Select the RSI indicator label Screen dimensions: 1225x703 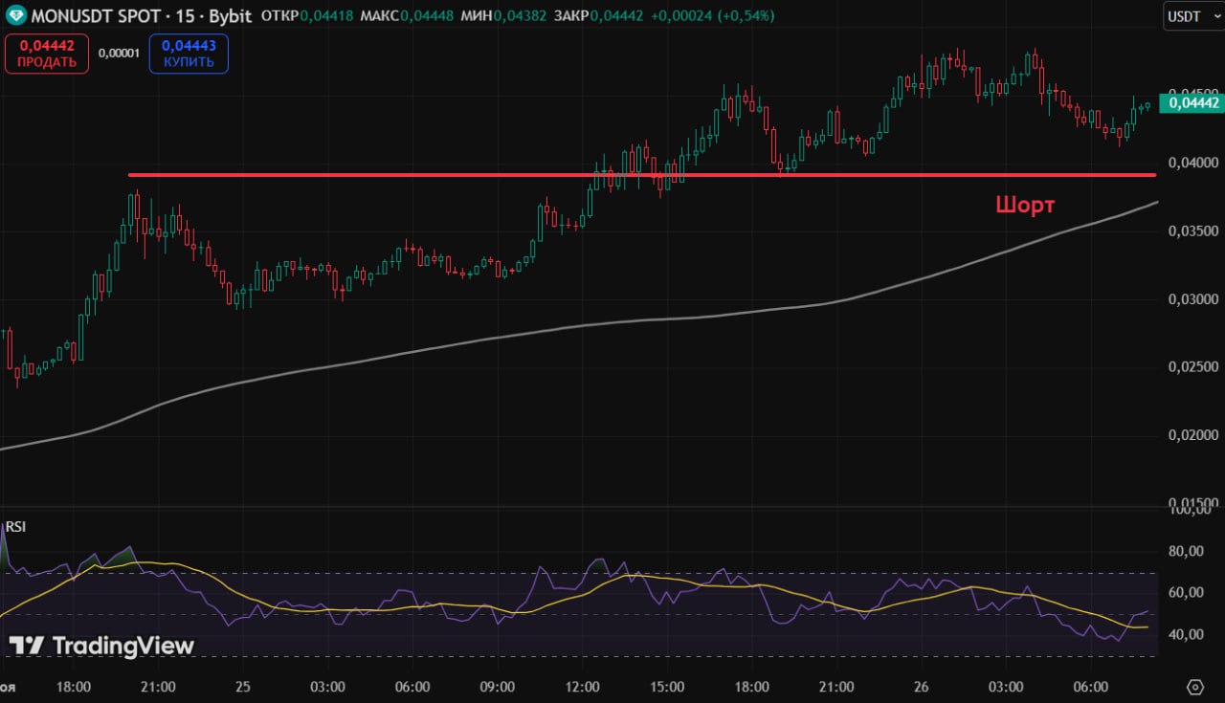click(x=15, y=526)
